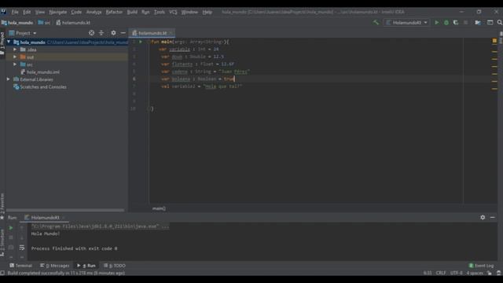Viewport: 503px width, 283px height.
Task: Switch to the holamundo.kt editor tab
Action: click(x=152, y=33)
